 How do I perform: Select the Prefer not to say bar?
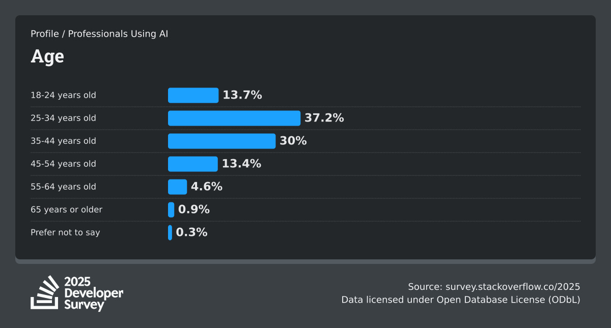point(170,232)
